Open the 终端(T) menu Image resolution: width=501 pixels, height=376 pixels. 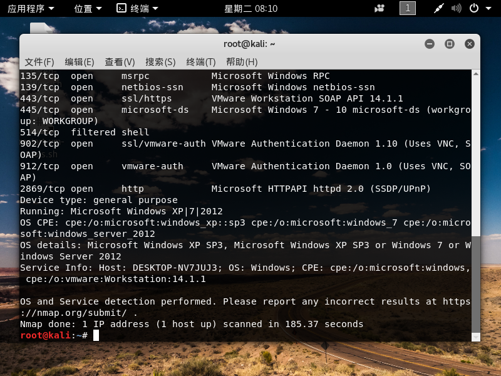(200, 61)
